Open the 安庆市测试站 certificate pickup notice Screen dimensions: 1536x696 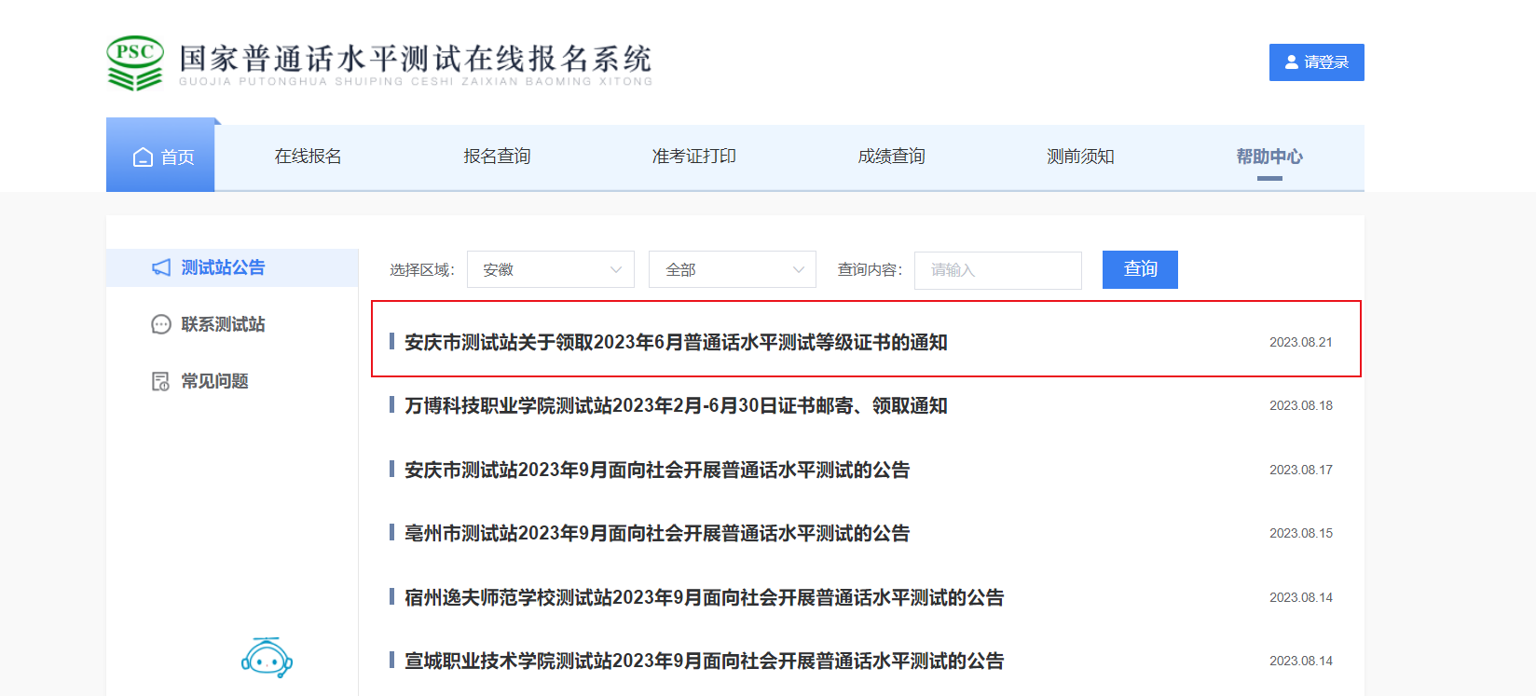tap(676, 343)
